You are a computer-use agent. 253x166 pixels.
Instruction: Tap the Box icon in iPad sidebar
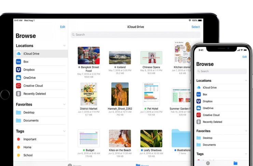[18, 61]
